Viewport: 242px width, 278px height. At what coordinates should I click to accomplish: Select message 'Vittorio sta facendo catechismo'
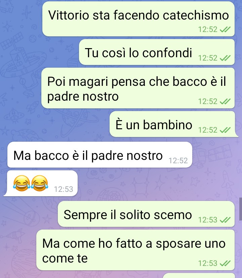pos(138,19)
